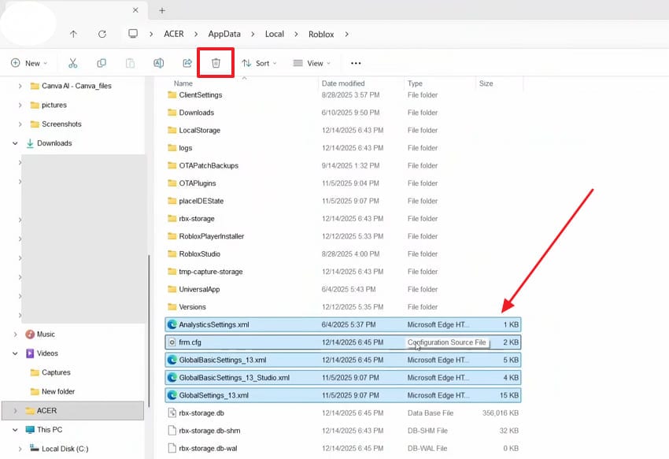Click the ClientSettings folder icon
The width and height of the screenshot is (669, 459).
[172, 94]
